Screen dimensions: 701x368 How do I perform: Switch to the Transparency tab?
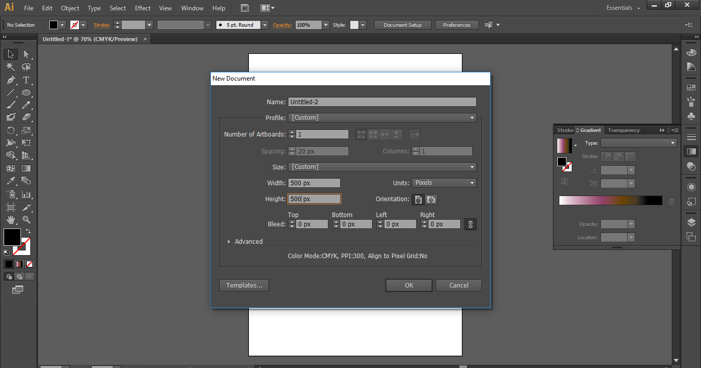pos(624,130)
